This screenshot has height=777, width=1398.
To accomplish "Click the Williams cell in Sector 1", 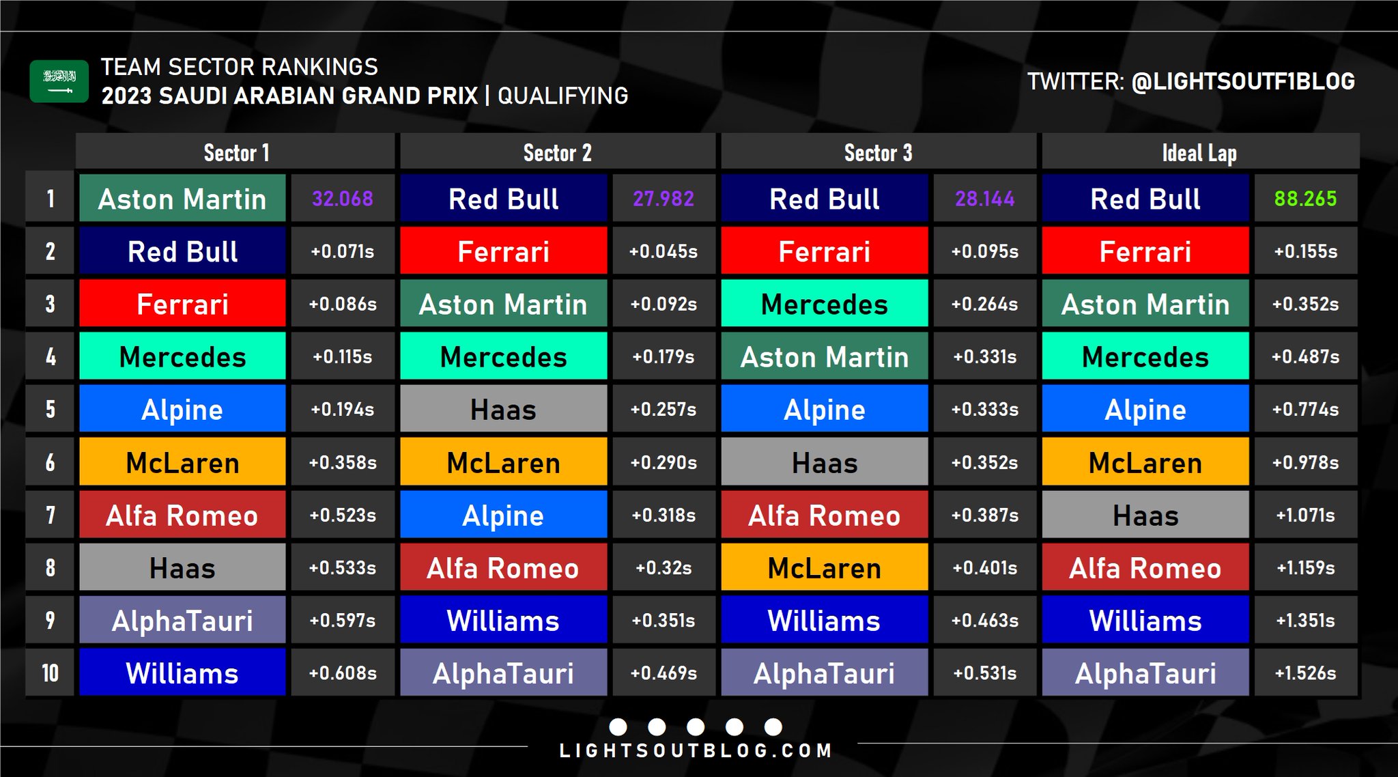I will click(x=182, y=673).
